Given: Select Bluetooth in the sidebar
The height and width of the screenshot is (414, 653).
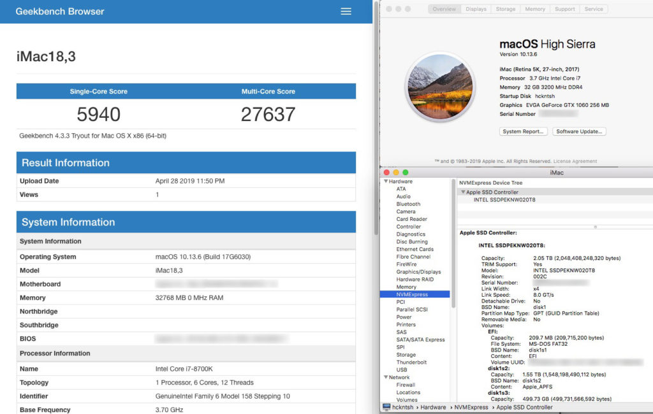Looking at the screenshot, I should click(408, 204).
